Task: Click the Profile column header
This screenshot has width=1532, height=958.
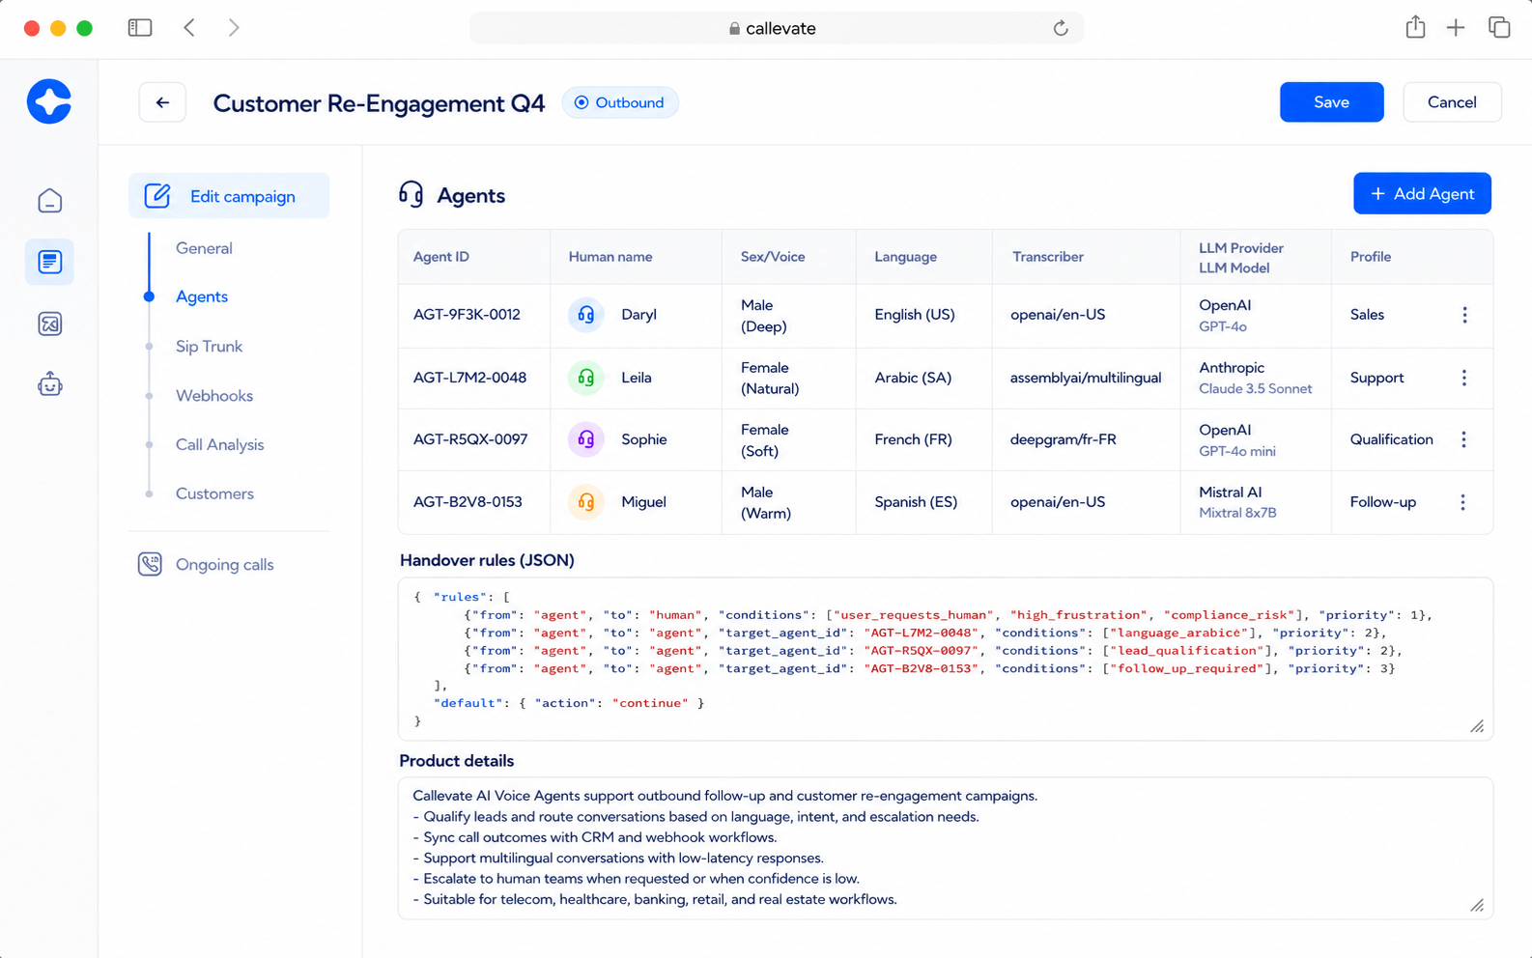Action: [1371, 257]
